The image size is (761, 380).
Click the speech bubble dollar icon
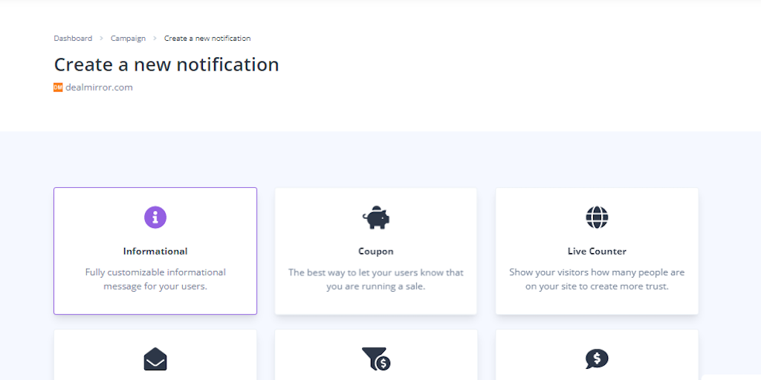[x=597, y=359]
